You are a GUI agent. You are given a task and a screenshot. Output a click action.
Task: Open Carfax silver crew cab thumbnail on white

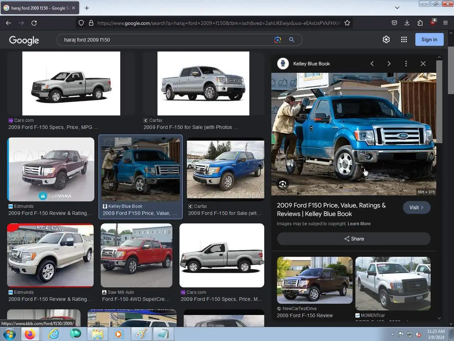[203, 83]
